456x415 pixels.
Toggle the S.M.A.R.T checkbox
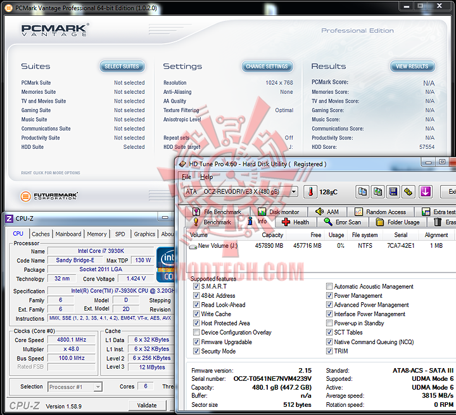click(x=196, y=286)
